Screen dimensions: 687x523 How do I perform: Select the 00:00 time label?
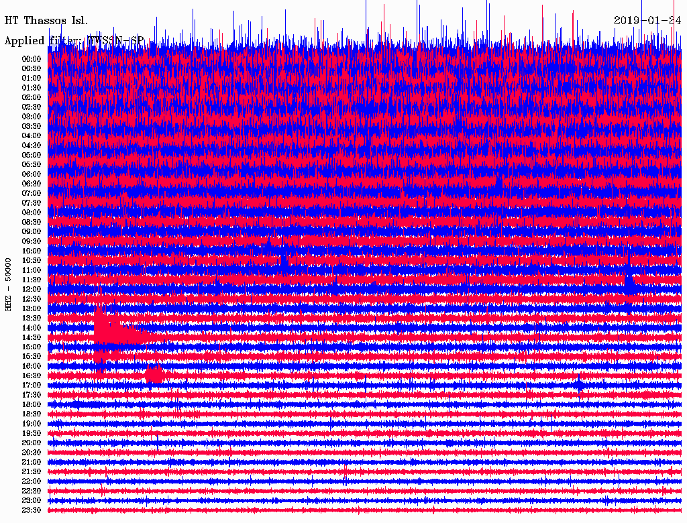click(x=32, y=59)
